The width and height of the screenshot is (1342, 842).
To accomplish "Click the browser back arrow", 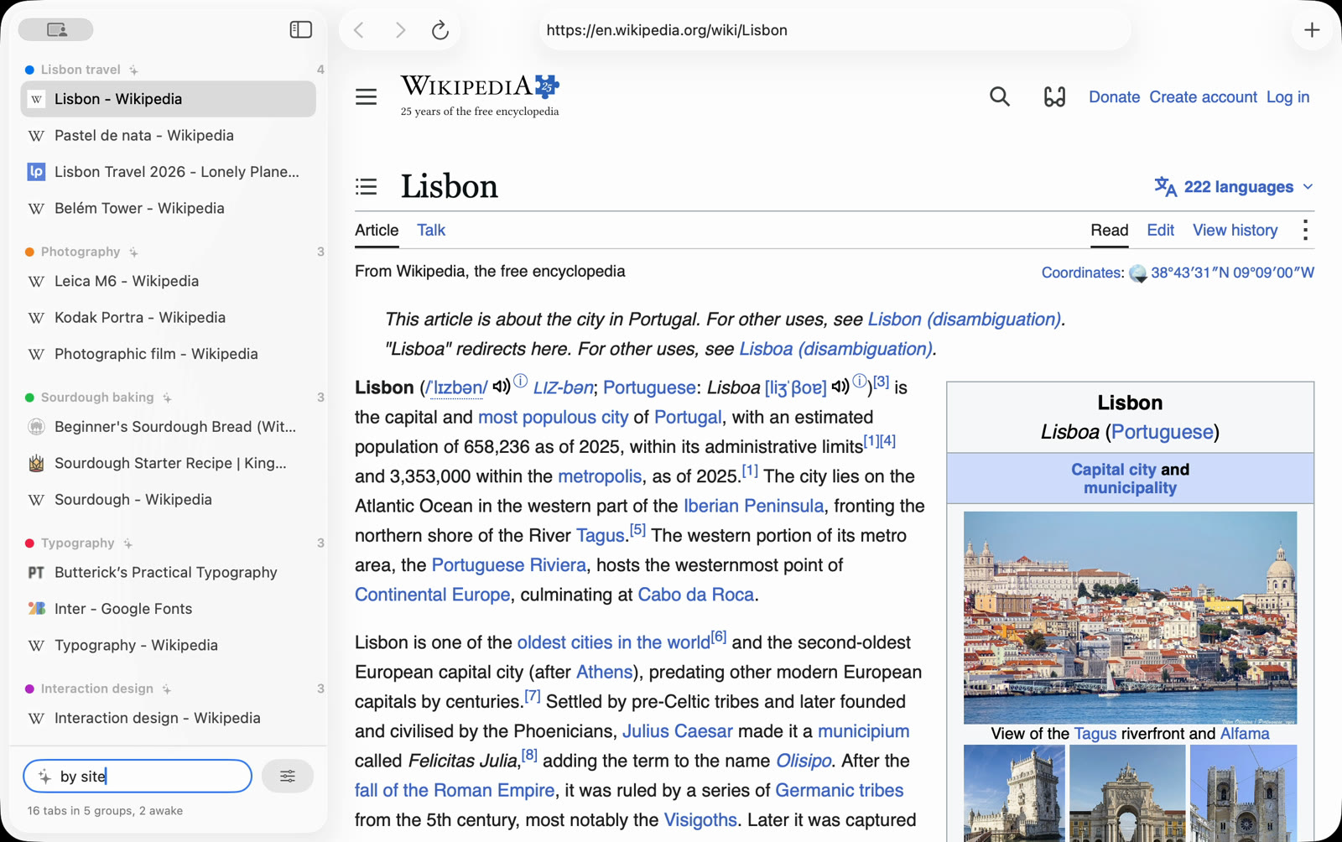I will 359,30.
